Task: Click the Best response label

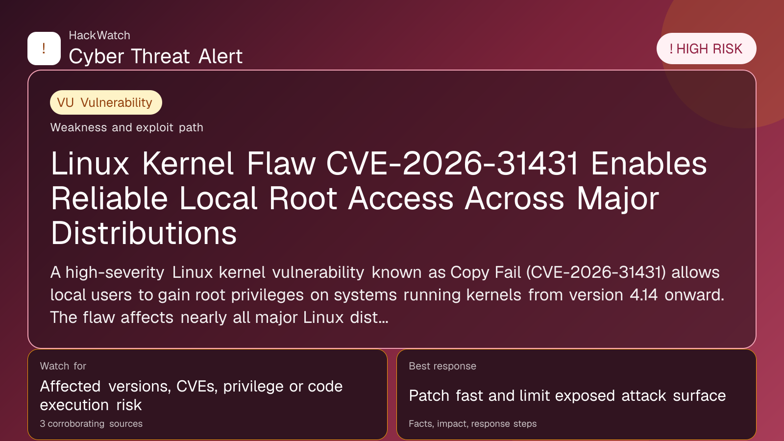Action: click(x=442, y=366)
